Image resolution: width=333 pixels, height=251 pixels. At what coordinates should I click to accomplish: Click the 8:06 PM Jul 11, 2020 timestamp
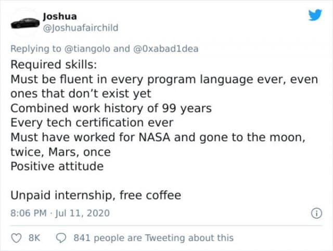tap(60, 213)
